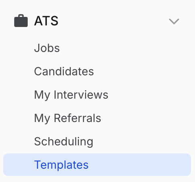Open Scheduling from ATS submenu
The height and width of the screenshot is (182, 195).
pyautogui.click(x=64, y=141)
